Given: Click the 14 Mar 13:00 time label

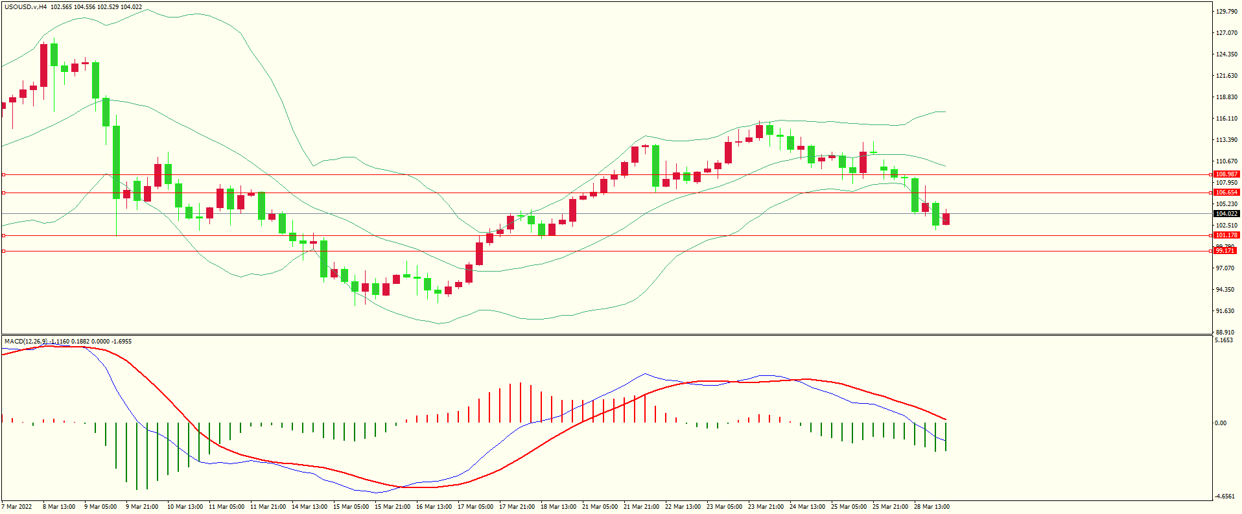Looking at the screenshot, I should 309,507.
